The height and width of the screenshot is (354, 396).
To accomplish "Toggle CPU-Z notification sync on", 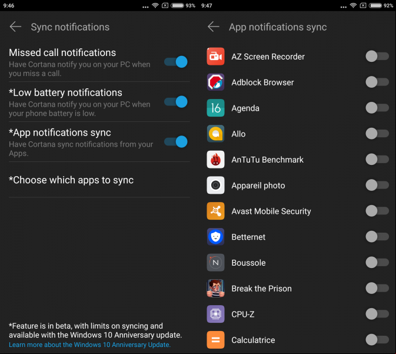I will pos(377,315).
